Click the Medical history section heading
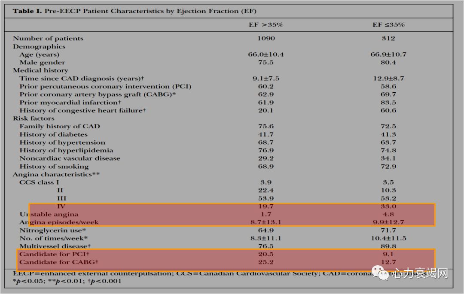The image size is (464, 294). pos(40,70)
